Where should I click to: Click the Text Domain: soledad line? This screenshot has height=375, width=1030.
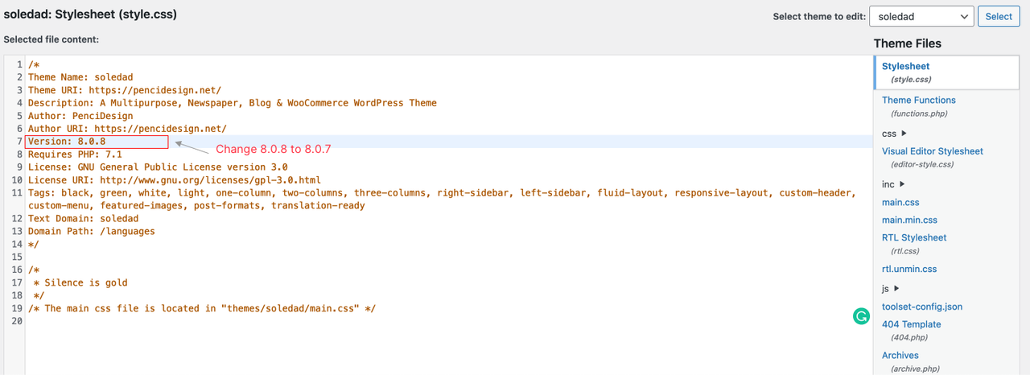pyautogui.click(x=83, y=219)
